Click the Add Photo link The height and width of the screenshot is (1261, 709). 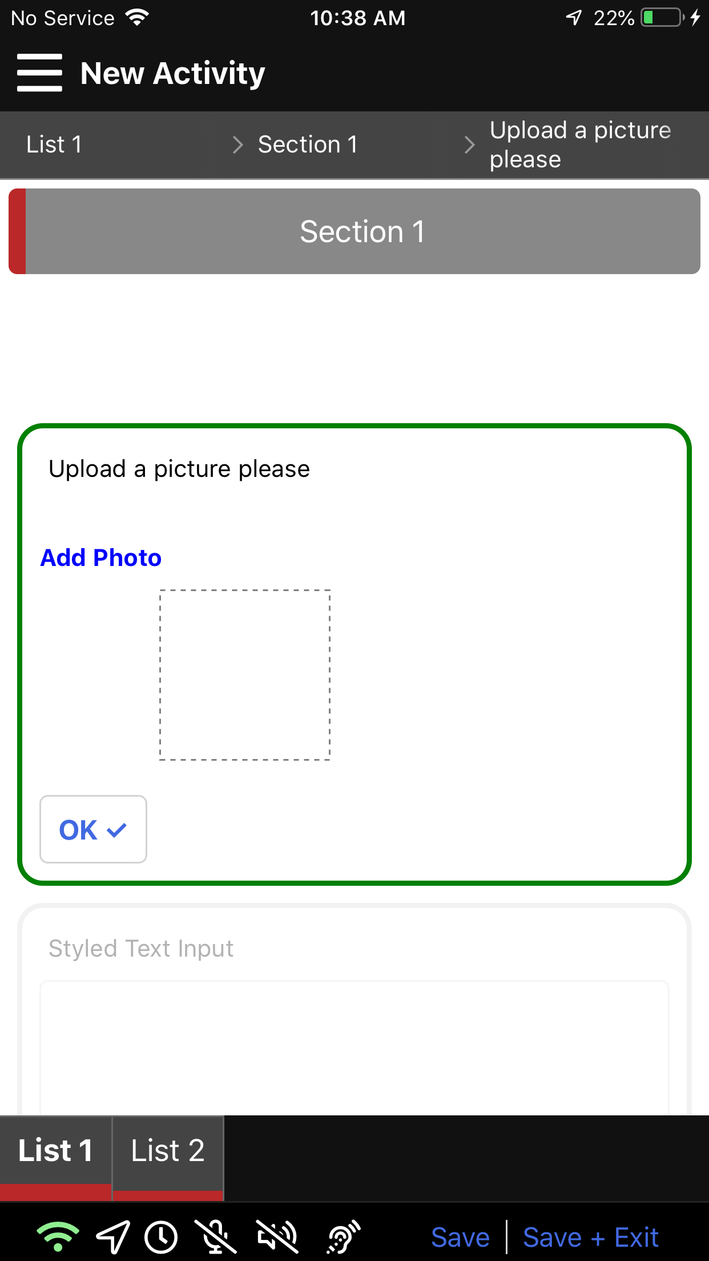click(x=101, y=558)
